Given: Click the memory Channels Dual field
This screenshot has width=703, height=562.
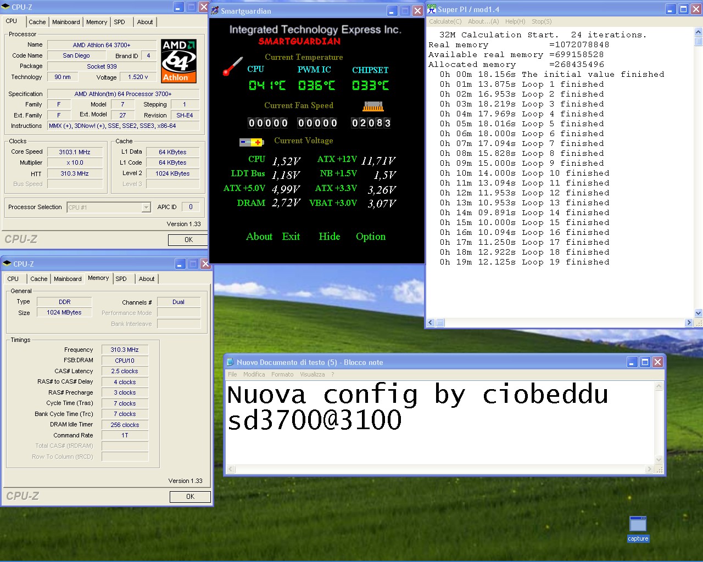Looking at the screenshot, I should tap(178, 302).
